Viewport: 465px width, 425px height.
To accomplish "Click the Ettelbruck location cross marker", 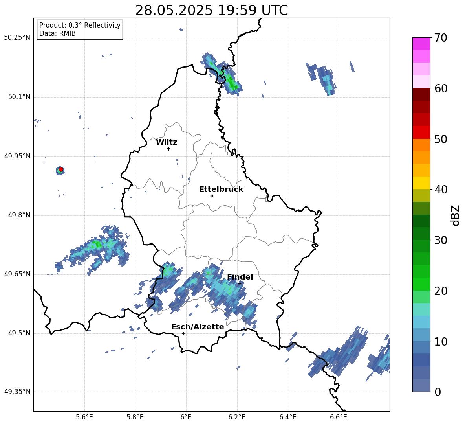I will (212, 196).
